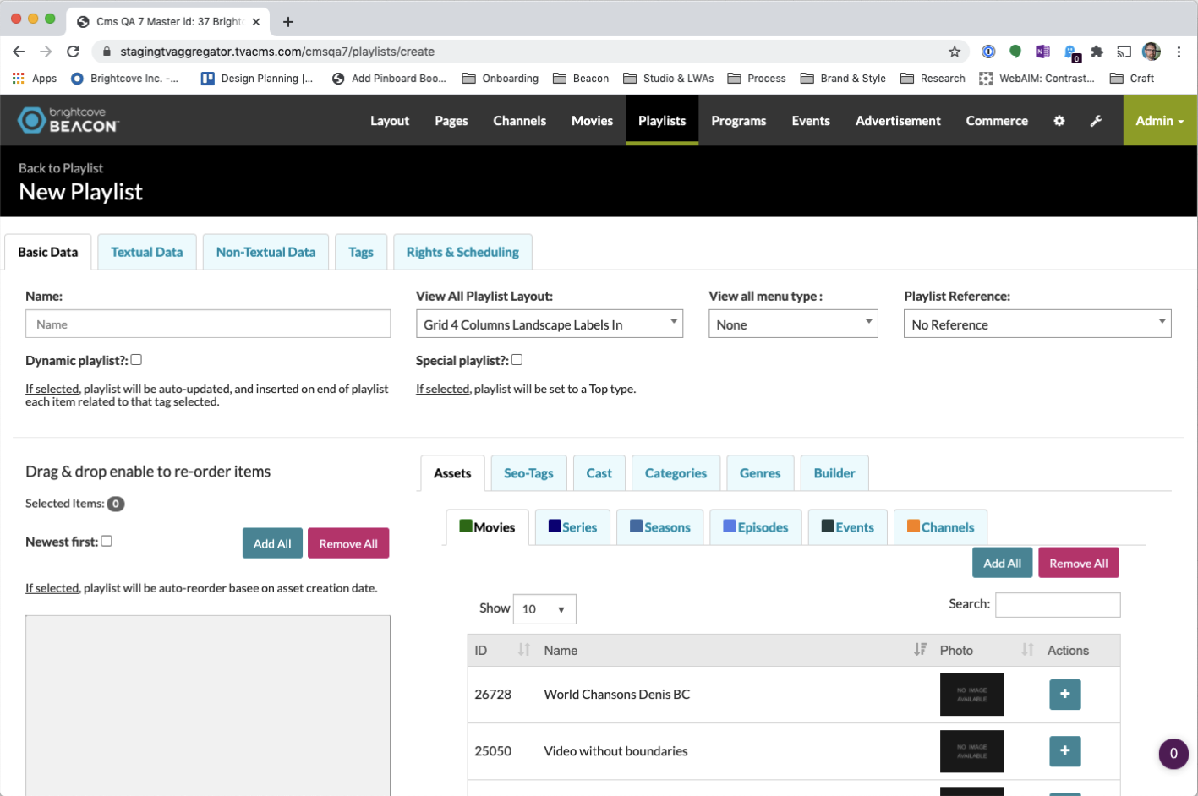Select the Series asset tab
This screenshot has width=1198, height=796.
click(572, 527)
